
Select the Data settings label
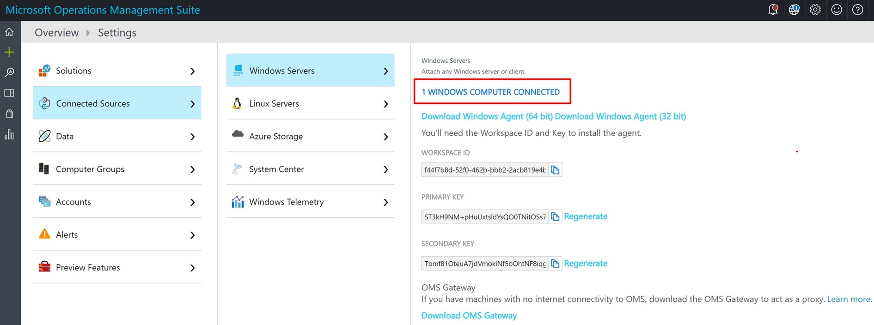point(65,136)
